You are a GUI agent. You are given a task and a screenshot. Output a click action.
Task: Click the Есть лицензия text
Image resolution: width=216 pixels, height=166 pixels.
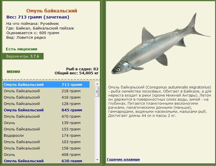point(21,49)
